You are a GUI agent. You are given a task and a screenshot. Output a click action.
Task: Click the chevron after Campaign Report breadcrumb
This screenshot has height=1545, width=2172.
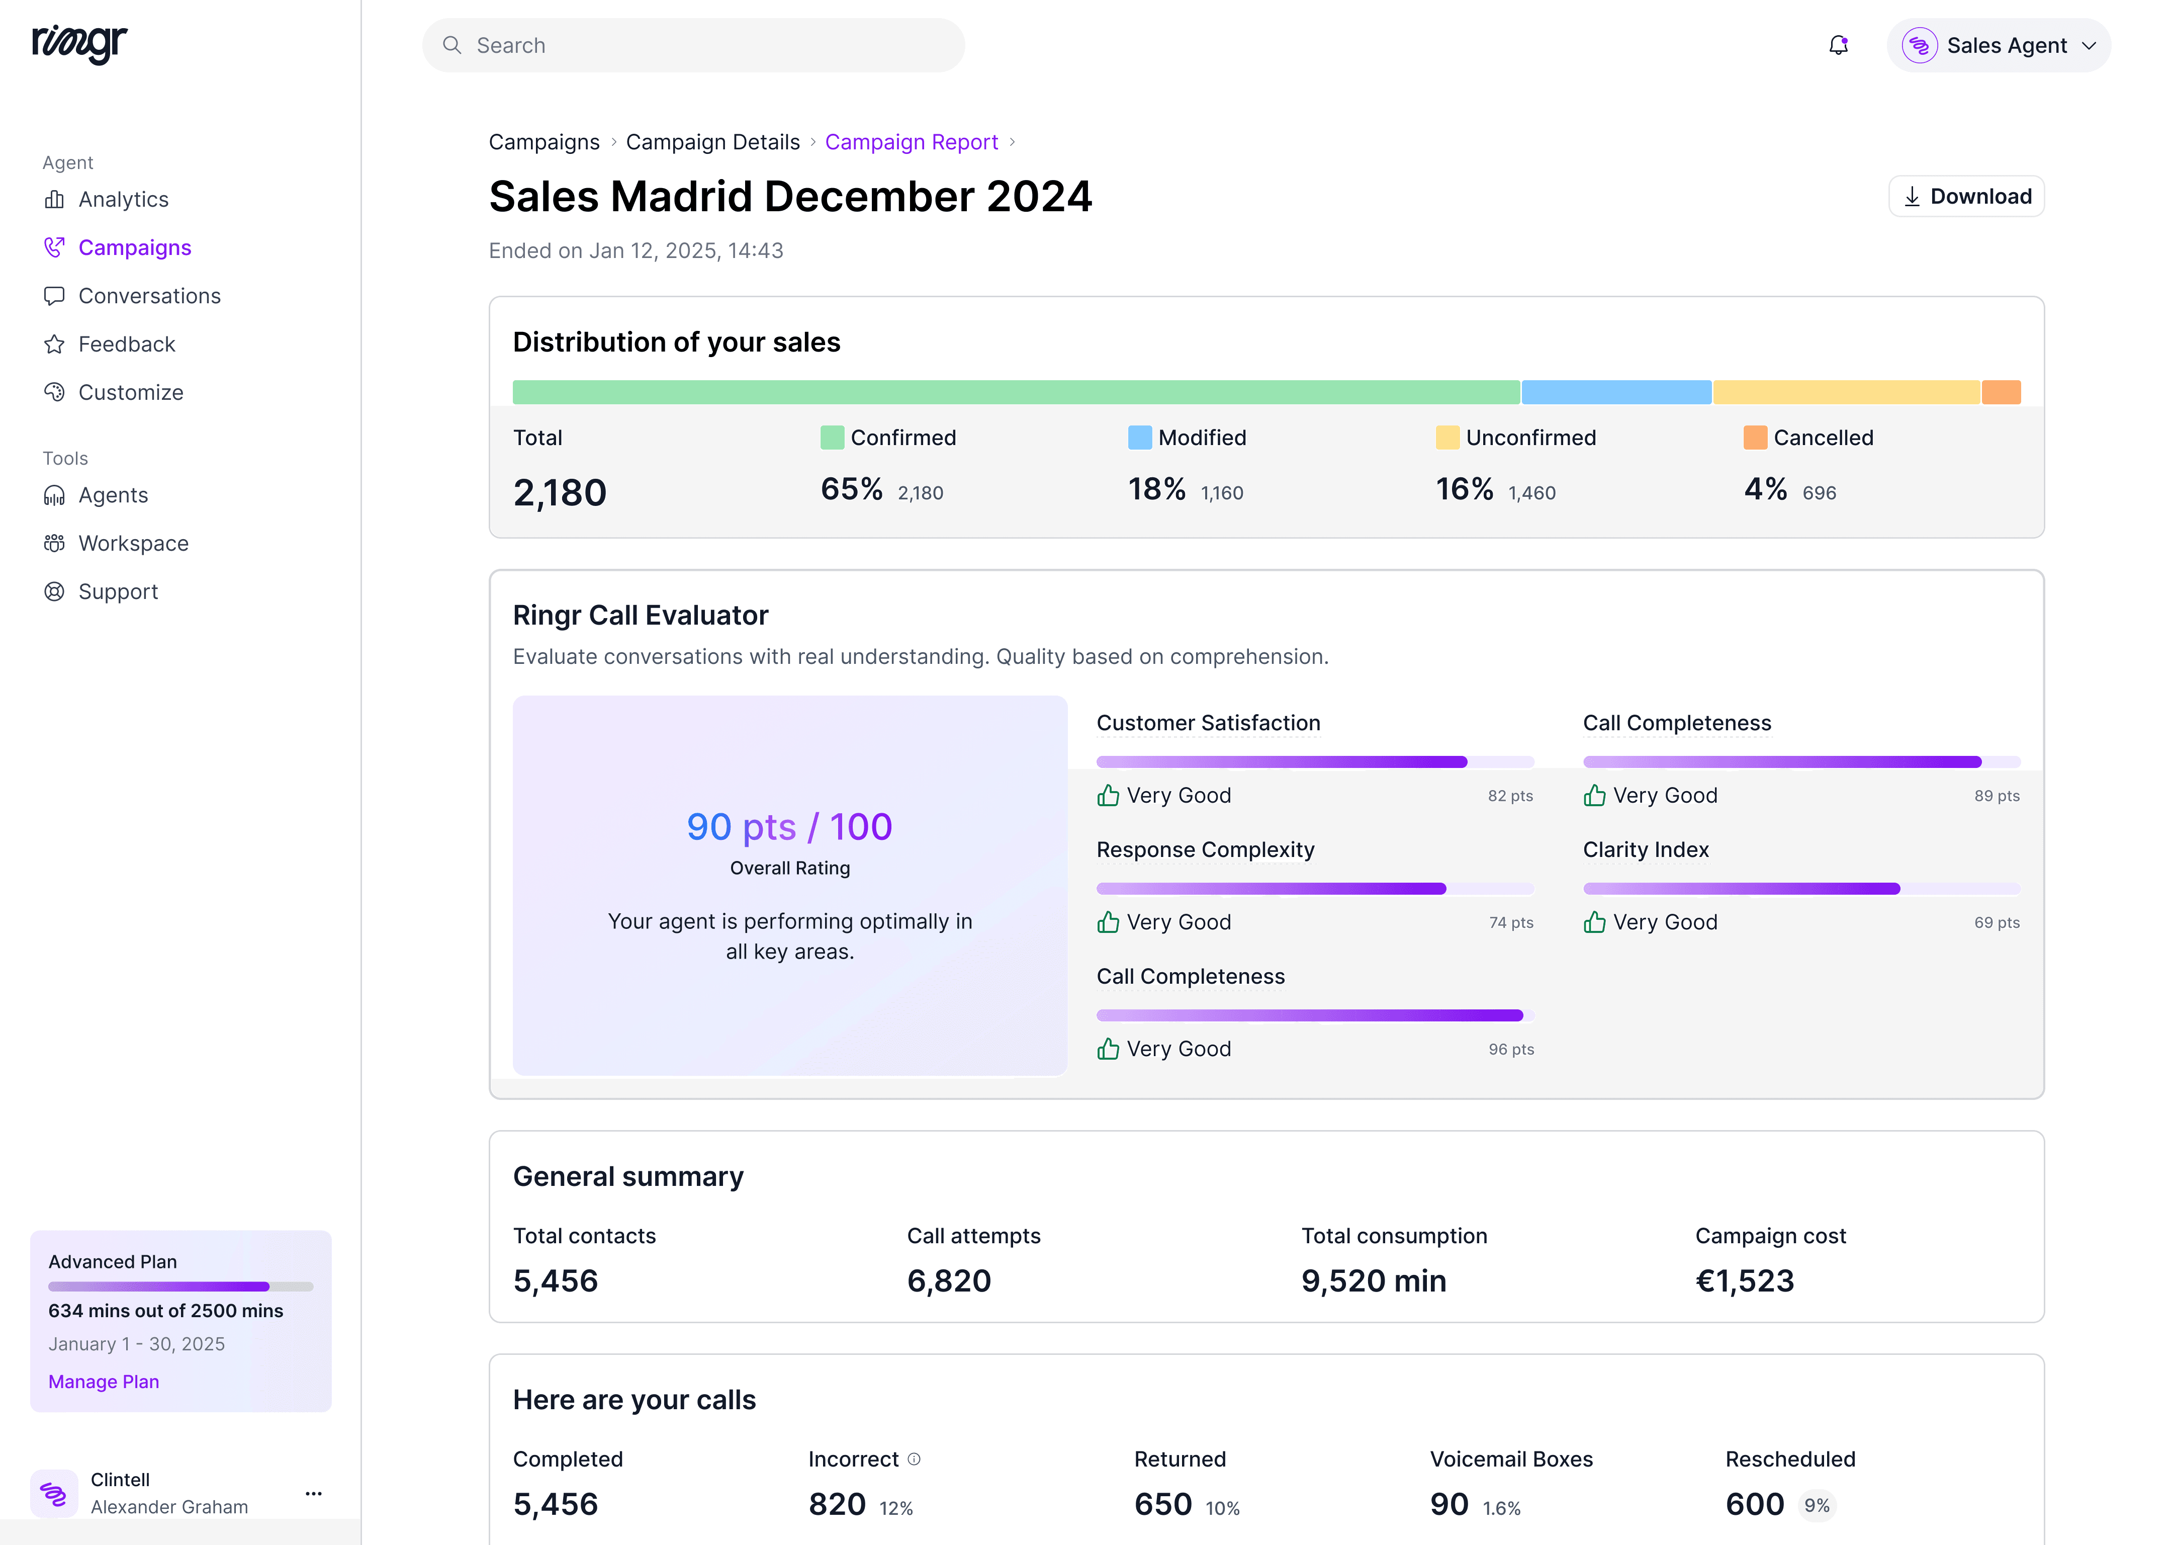coord(1013,142)
